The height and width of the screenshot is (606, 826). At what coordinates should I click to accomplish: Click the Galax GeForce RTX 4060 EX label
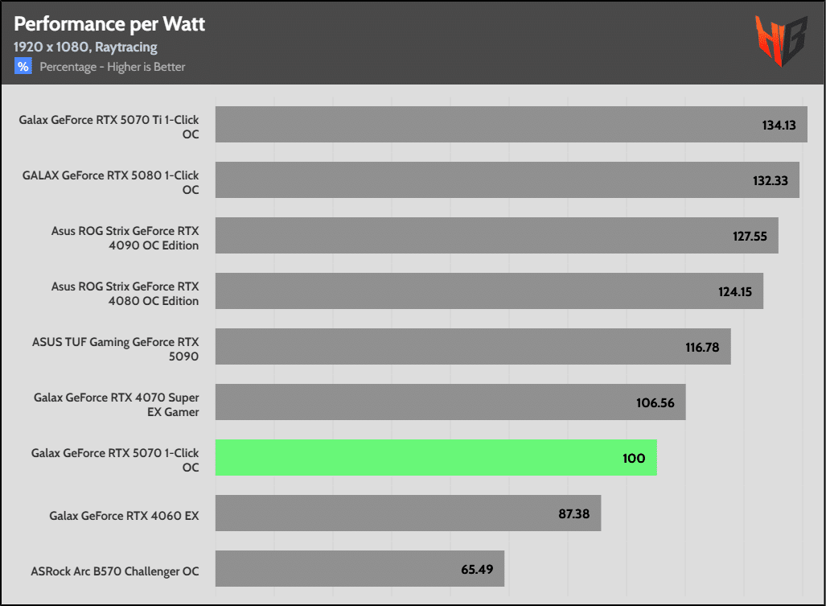pyautogui.click(x=124, y=516)
